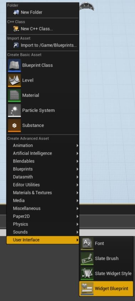Image resolution: width=135 pixels, height=301 pixels.
Task: Select the Material asset icon
Action: pos(14,96)
